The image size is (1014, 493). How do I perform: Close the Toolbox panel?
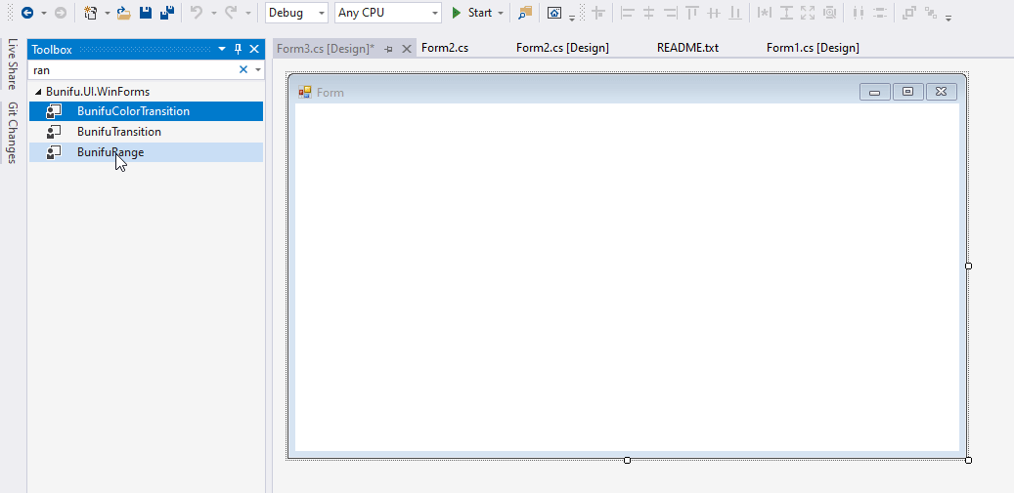(x=254, y=49)
